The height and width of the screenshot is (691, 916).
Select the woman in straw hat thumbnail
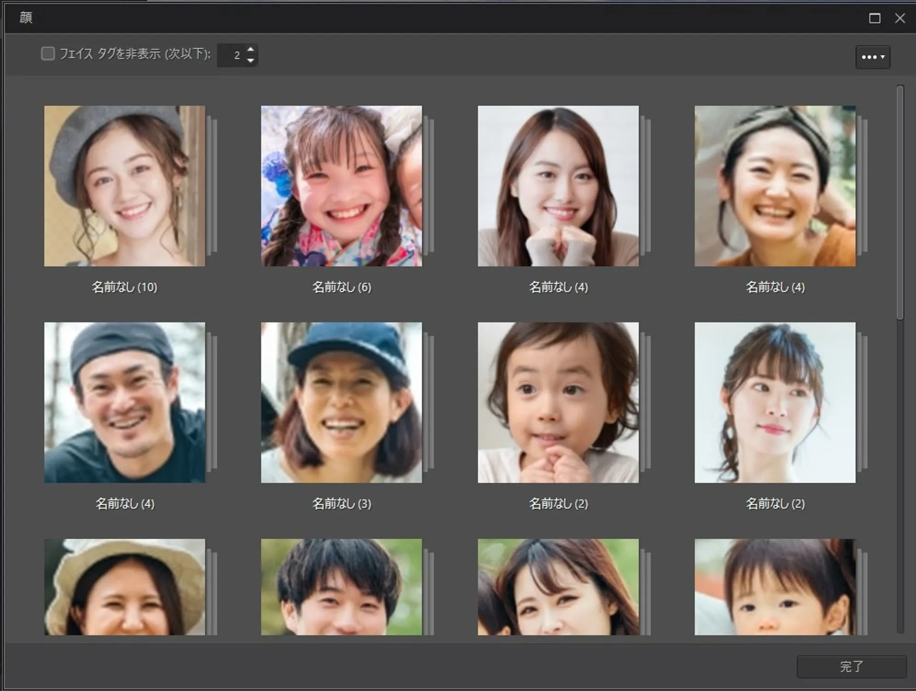(x=125, y=587)
